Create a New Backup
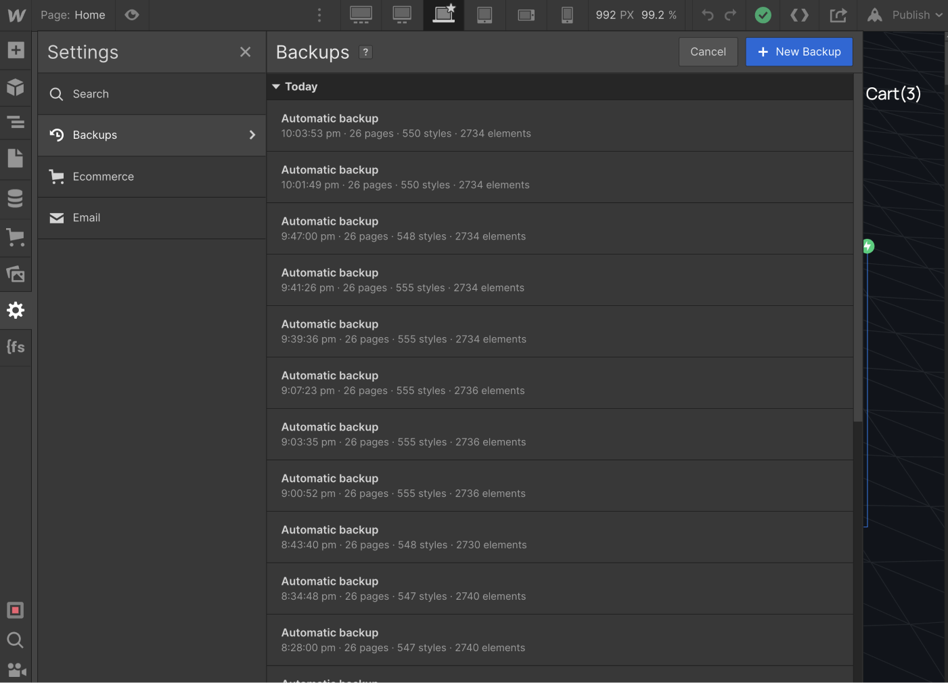 (799, 51)
